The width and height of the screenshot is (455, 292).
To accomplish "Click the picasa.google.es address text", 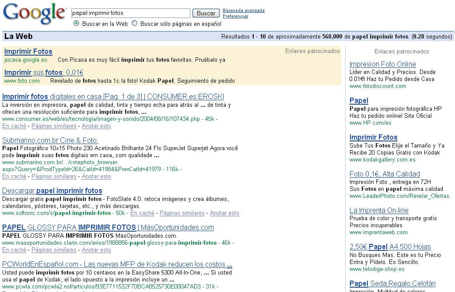I will 25,60.
